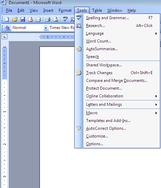Print using the printer toolbar icon
Viewport: 161px width, 188px height.
(48, 19)
